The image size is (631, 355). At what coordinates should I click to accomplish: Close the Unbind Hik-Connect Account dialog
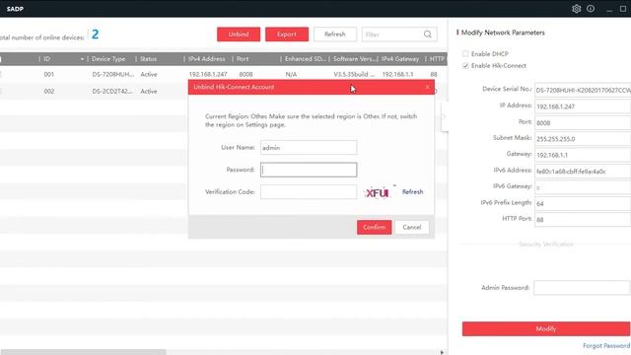tap(427, 87)
